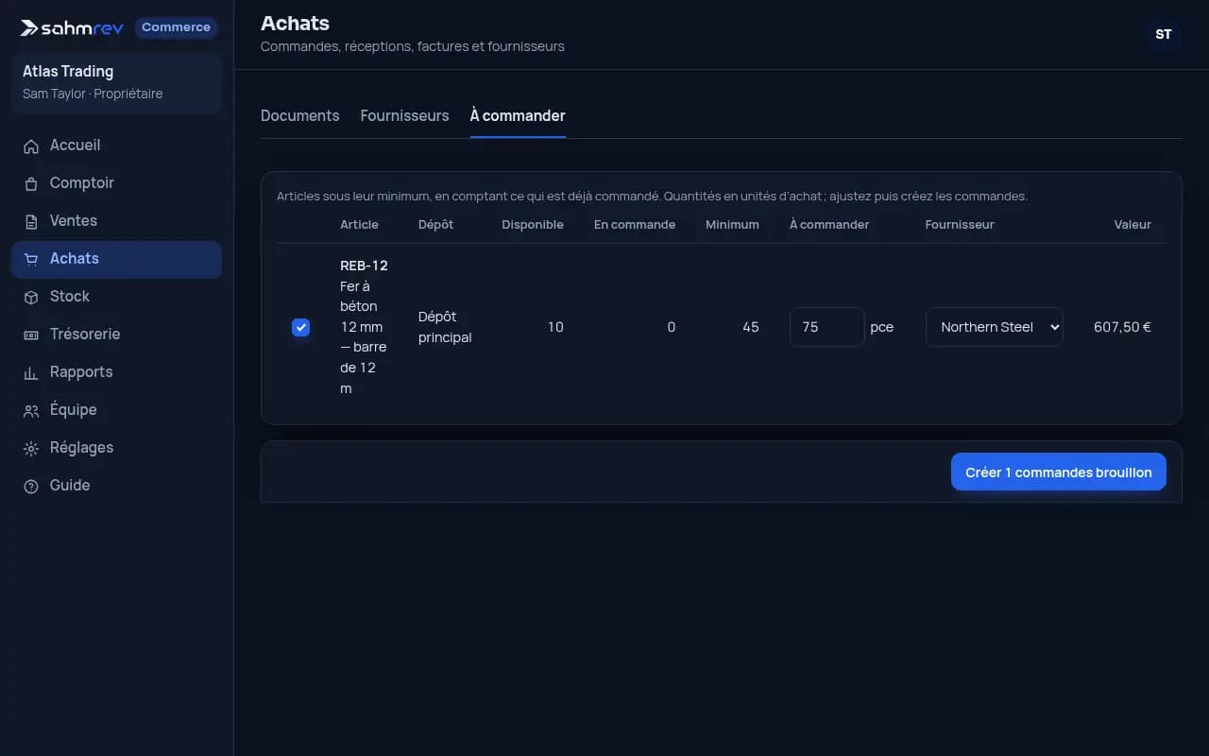Click the REB-12 article code
This screenshot has height=756, width=1209.
[364, 266]
